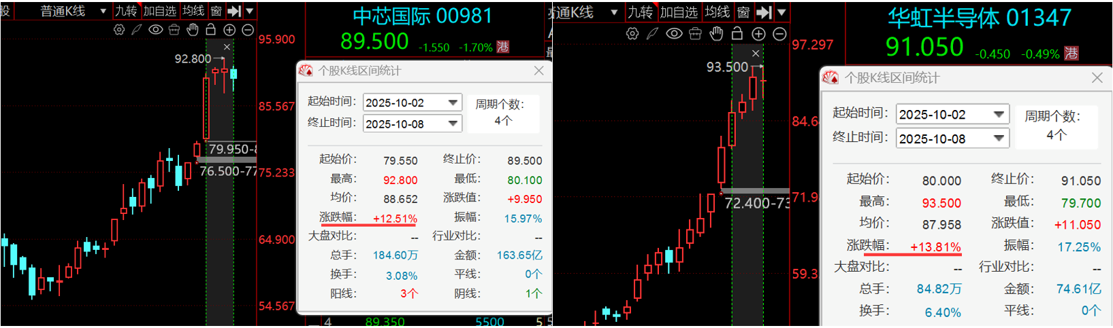The image size is (1113, 328).
Task: Zoom out with the minus icon on 华虹半导体 chart
Action: click(x=780, y=34)
